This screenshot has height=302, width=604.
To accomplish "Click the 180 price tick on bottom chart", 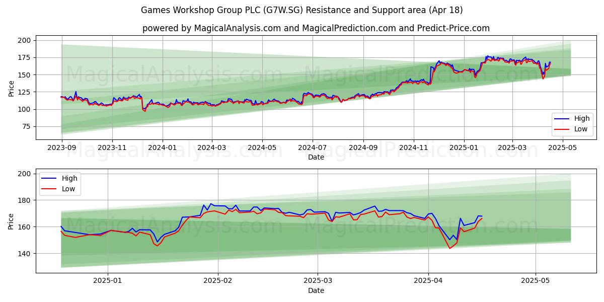I will click(25, 200).
